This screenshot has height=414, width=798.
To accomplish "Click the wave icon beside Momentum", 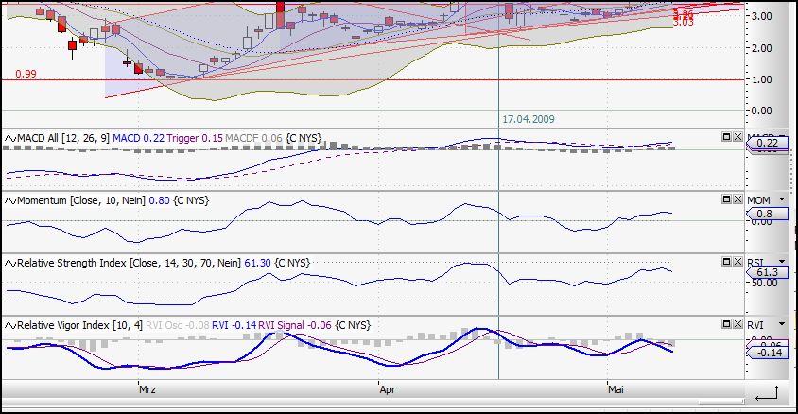I will [10, 201].
